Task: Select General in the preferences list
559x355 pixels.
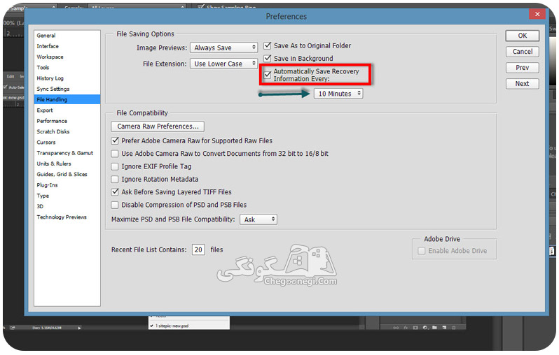Action: pyautogui.click(x=67, y=36)
